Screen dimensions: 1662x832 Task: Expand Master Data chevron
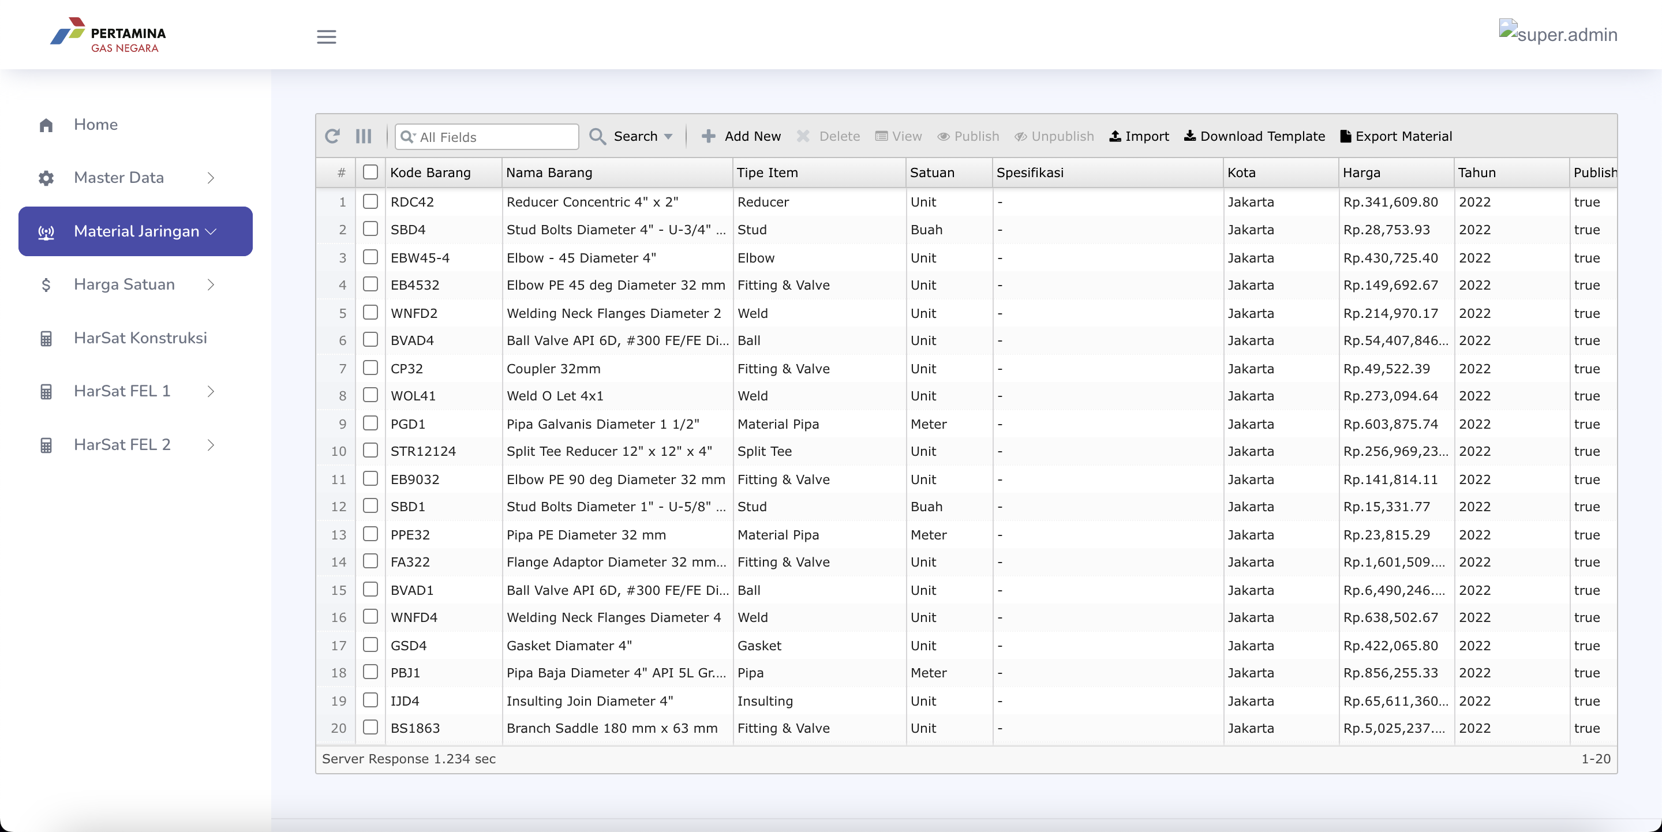(211, 178)
